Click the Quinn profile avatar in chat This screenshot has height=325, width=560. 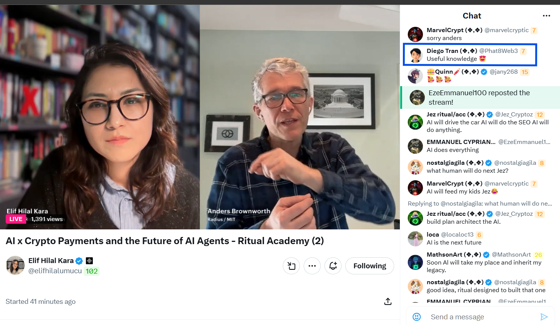point(415,76)
